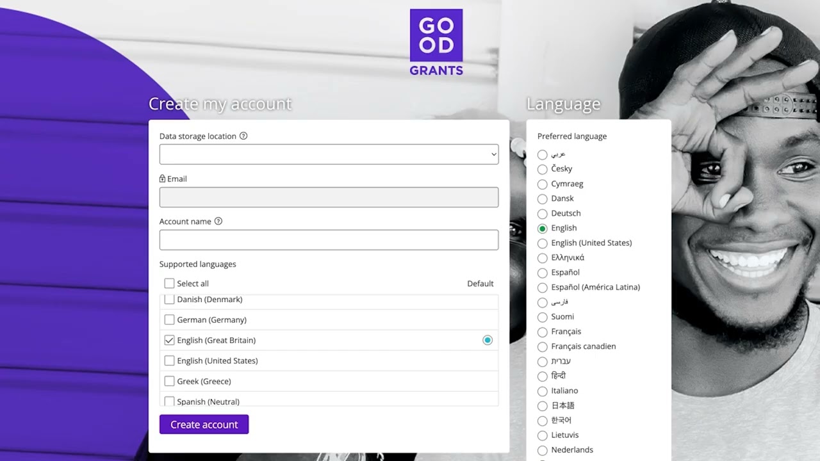Click the Email input field
This screenshot has height=461, width=820.
point(329,197)
